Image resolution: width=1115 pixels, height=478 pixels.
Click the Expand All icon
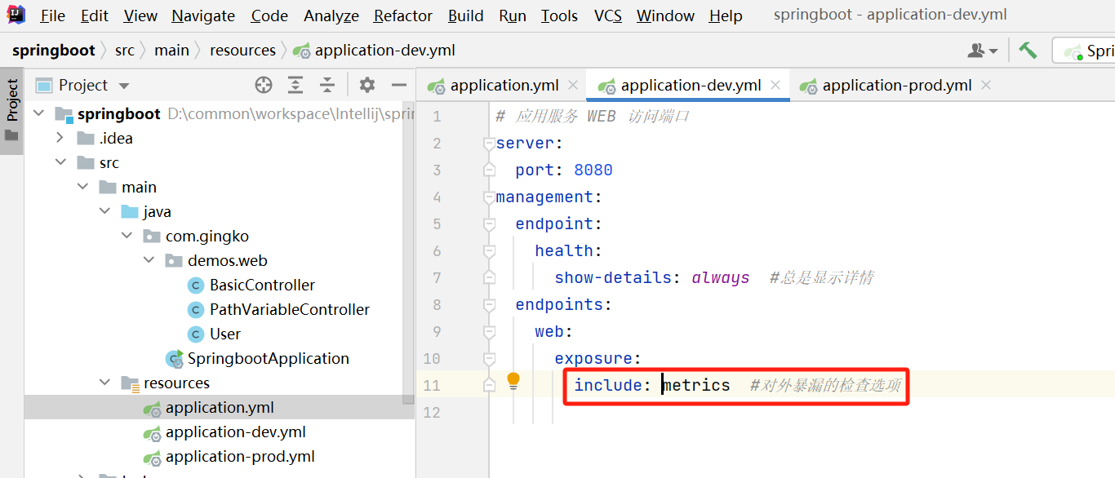pyautogui.click(x=295, y=85)
